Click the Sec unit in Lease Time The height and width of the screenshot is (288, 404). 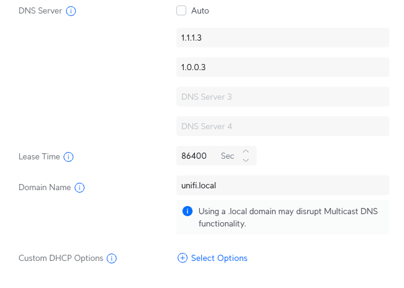pyautogui.click(x=228, y=156)
